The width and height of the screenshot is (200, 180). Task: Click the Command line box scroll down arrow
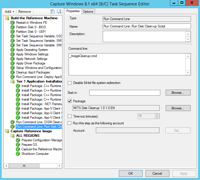coord(188,72)
